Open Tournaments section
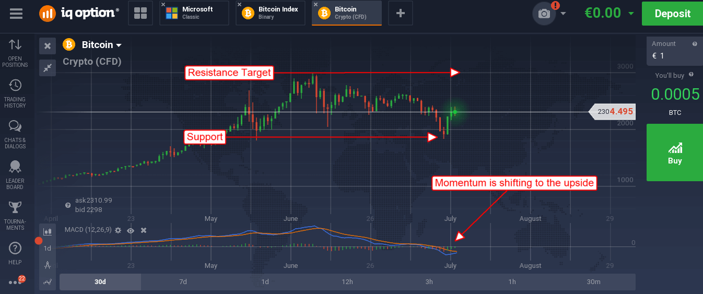Image resolution: width=703 pixels, height=294 pixels. point(15,216)
